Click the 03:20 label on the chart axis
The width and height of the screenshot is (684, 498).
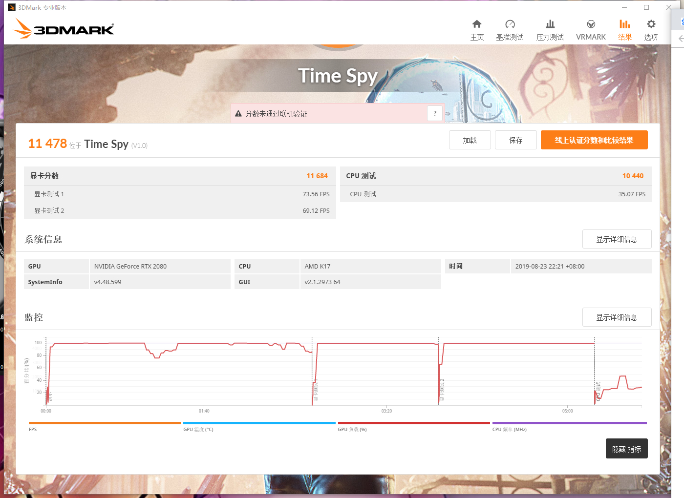pyautogui.click(x=386, y=411)
